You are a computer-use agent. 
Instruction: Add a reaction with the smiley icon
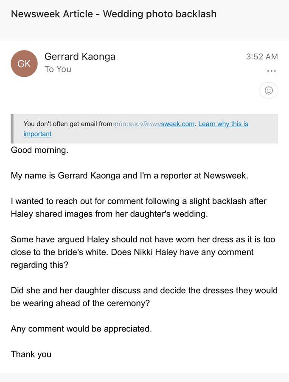point(269,90)
